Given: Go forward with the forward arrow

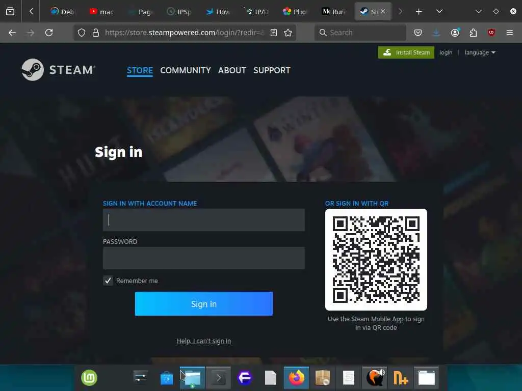Looking at the screenshot, I should point(31,33).
